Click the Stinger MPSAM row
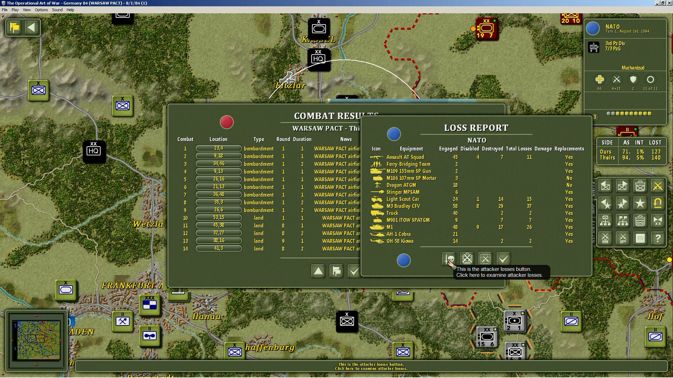The width and height of the screenshot is (673, 378). pyautogui.click(x=477, y=192)
